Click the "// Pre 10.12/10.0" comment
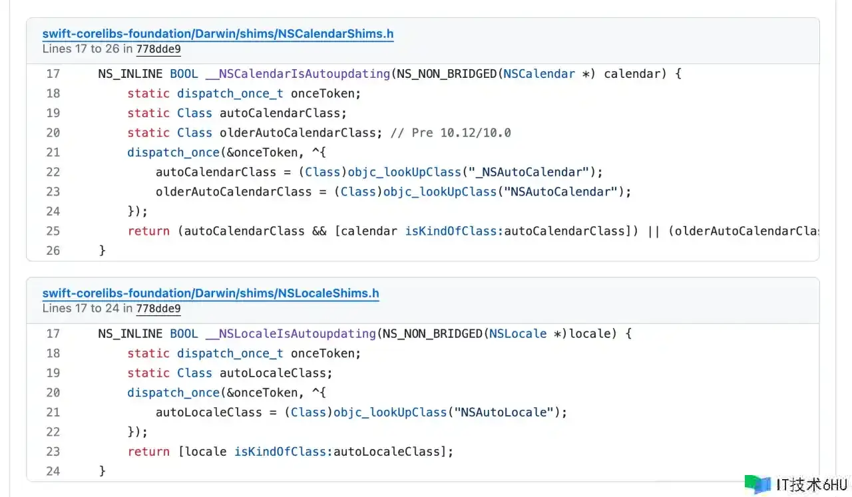852x497 pixels. (x=451, y=132)
